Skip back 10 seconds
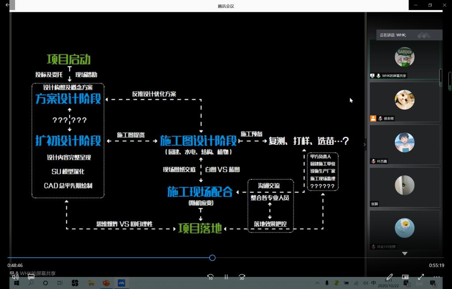This screenshot has width=452, height=289. (211, 277)
